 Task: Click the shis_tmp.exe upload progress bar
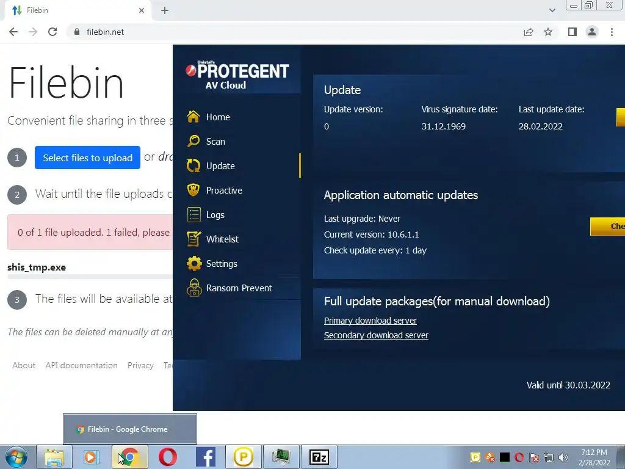click(x=90, y=277)
